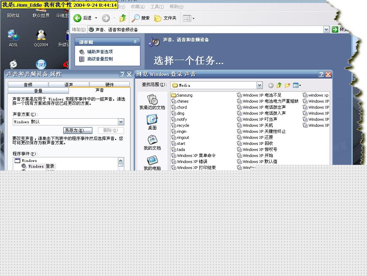Click the Back (后退) toolbar arrow
The width and height of the screenshot is (367, 276).
tap(77, 18)
